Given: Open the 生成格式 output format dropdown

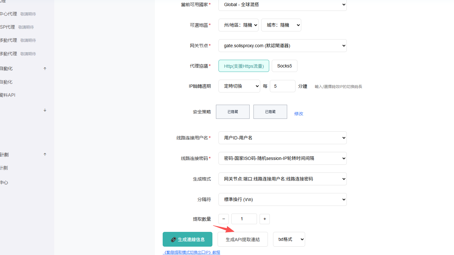Looking at the screenshot, I should [282, 179].
